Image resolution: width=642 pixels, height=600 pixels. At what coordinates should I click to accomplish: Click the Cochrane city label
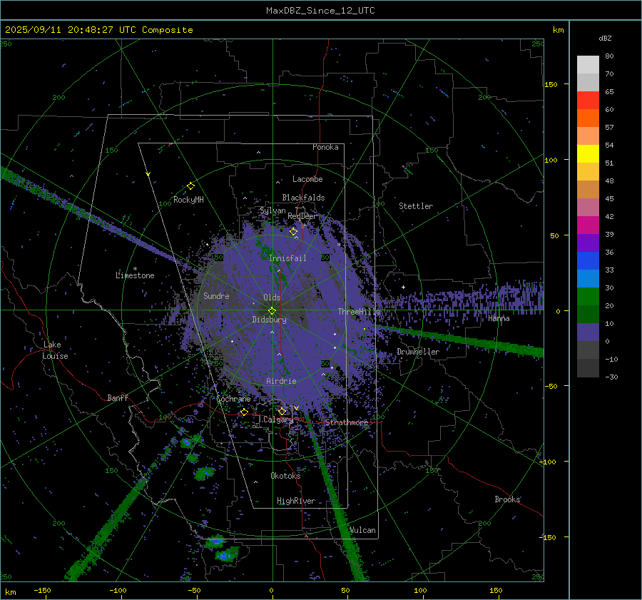[233, 399]
